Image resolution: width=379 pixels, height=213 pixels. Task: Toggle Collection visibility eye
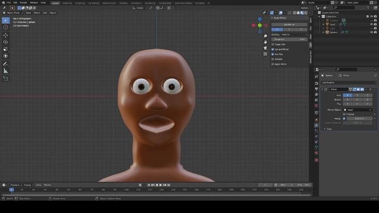[371, 17]
